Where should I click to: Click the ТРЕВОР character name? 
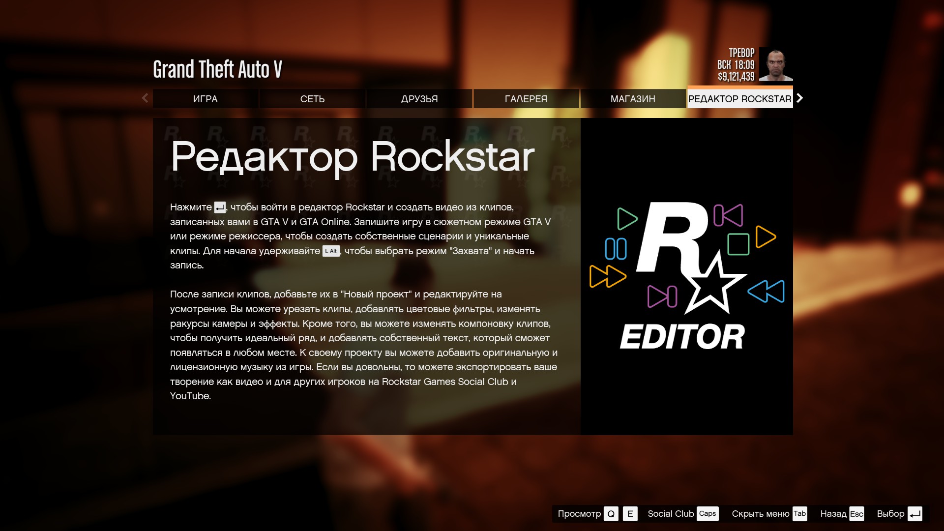741,53
